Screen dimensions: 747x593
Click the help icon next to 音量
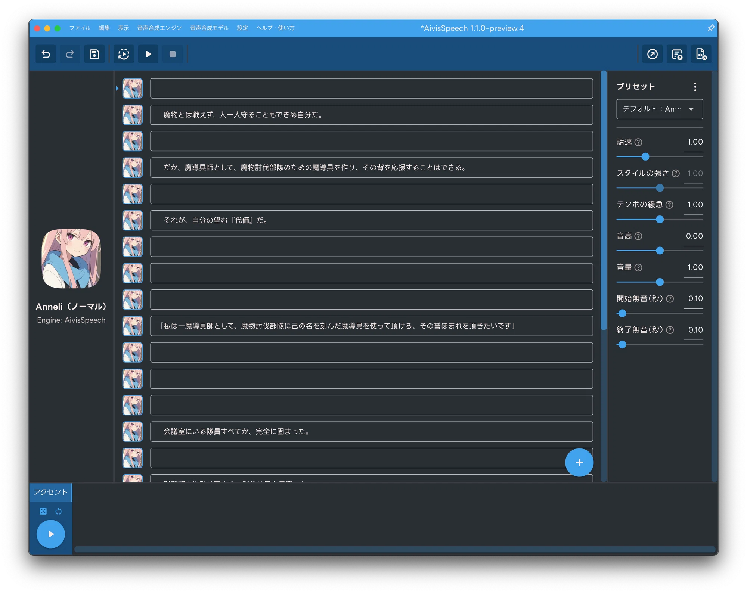tap(638, 267)
